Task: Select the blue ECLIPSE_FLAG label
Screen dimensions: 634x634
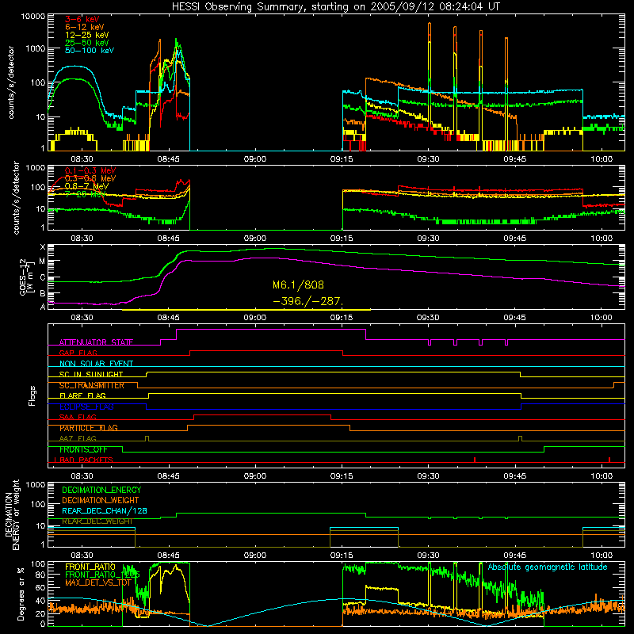Action: pyautogui.click(x=86, y=407)
